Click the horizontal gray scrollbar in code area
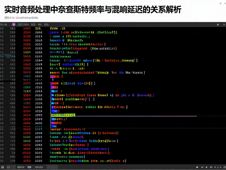The width and height of the screenshot is (226, 170). click(x=136, y=116)
